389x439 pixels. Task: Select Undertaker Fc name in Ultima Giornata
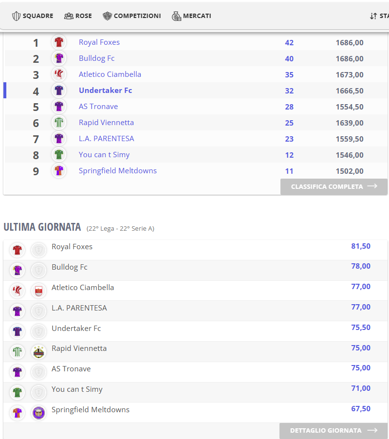tap(76, 329)
